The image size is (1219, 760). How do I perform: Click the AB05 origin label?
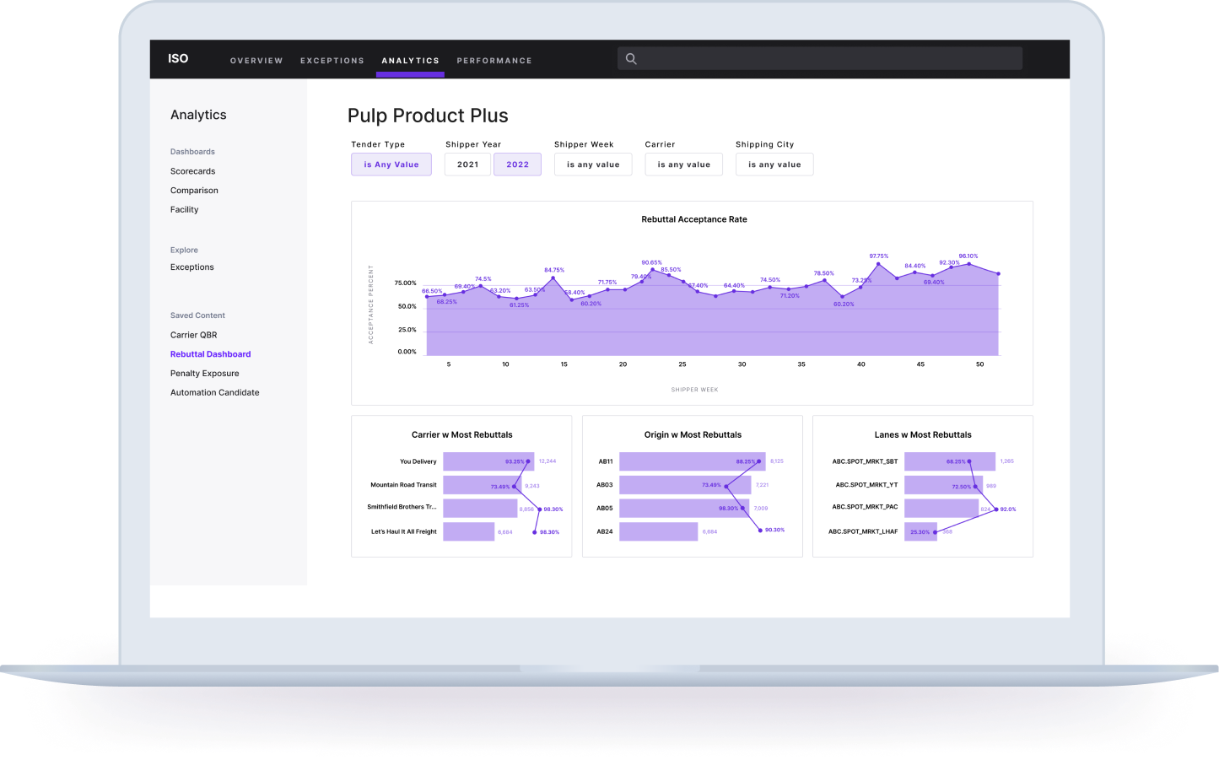click(605, 509)
